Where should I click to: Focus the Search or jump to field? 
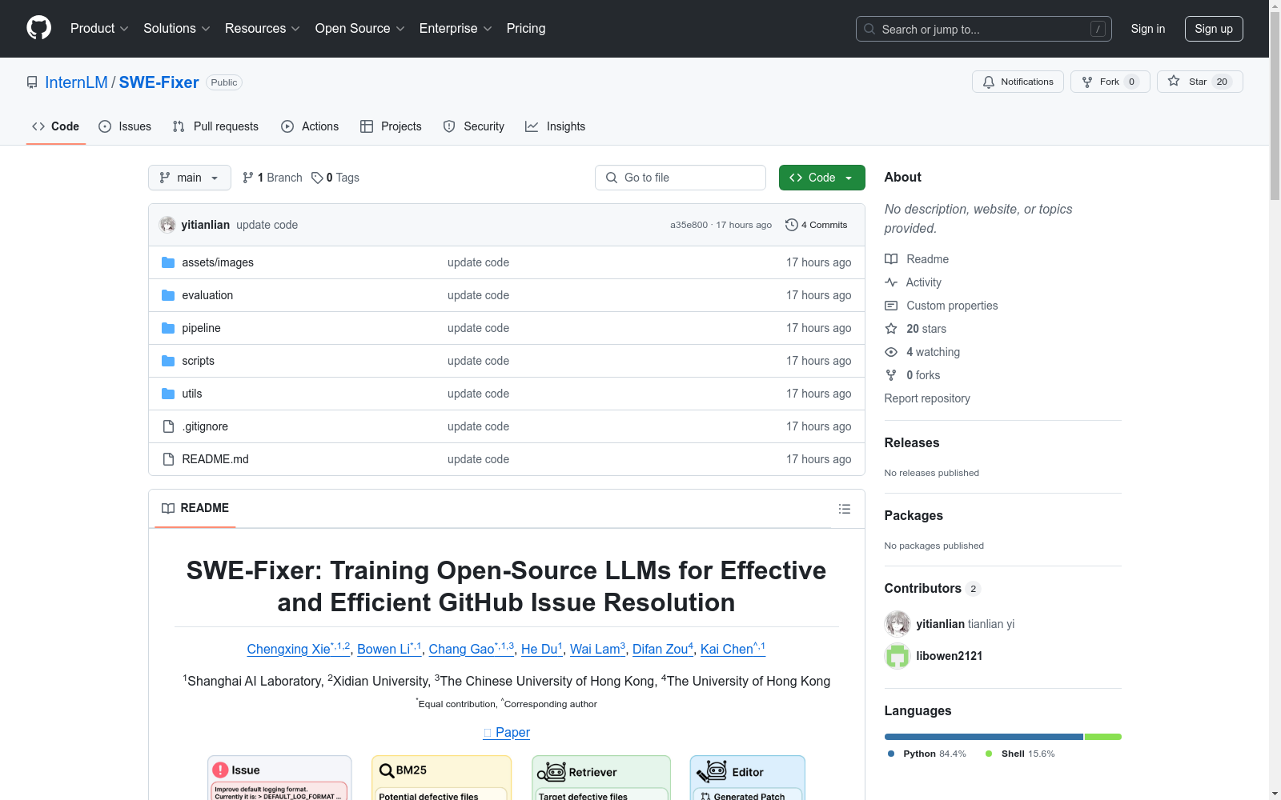click(984, 29)
